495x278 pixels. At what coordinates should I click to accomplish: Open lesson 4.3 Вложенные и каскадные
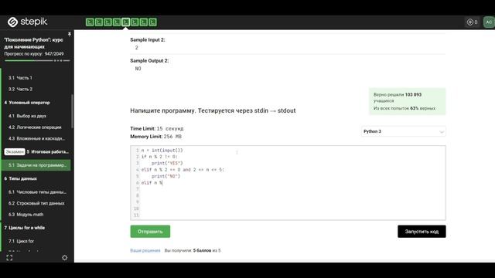point(36,139)
